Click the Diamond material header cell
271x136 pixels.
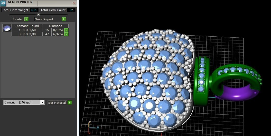click(x=55, y=26)
